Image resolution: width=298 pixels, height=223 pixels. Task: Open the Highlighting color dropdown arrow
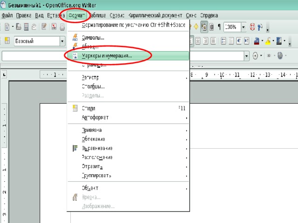(273, 40)
